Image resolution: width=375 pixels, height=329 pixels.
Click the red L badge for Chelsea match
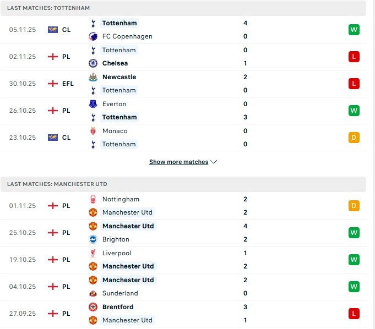point(354,57)
